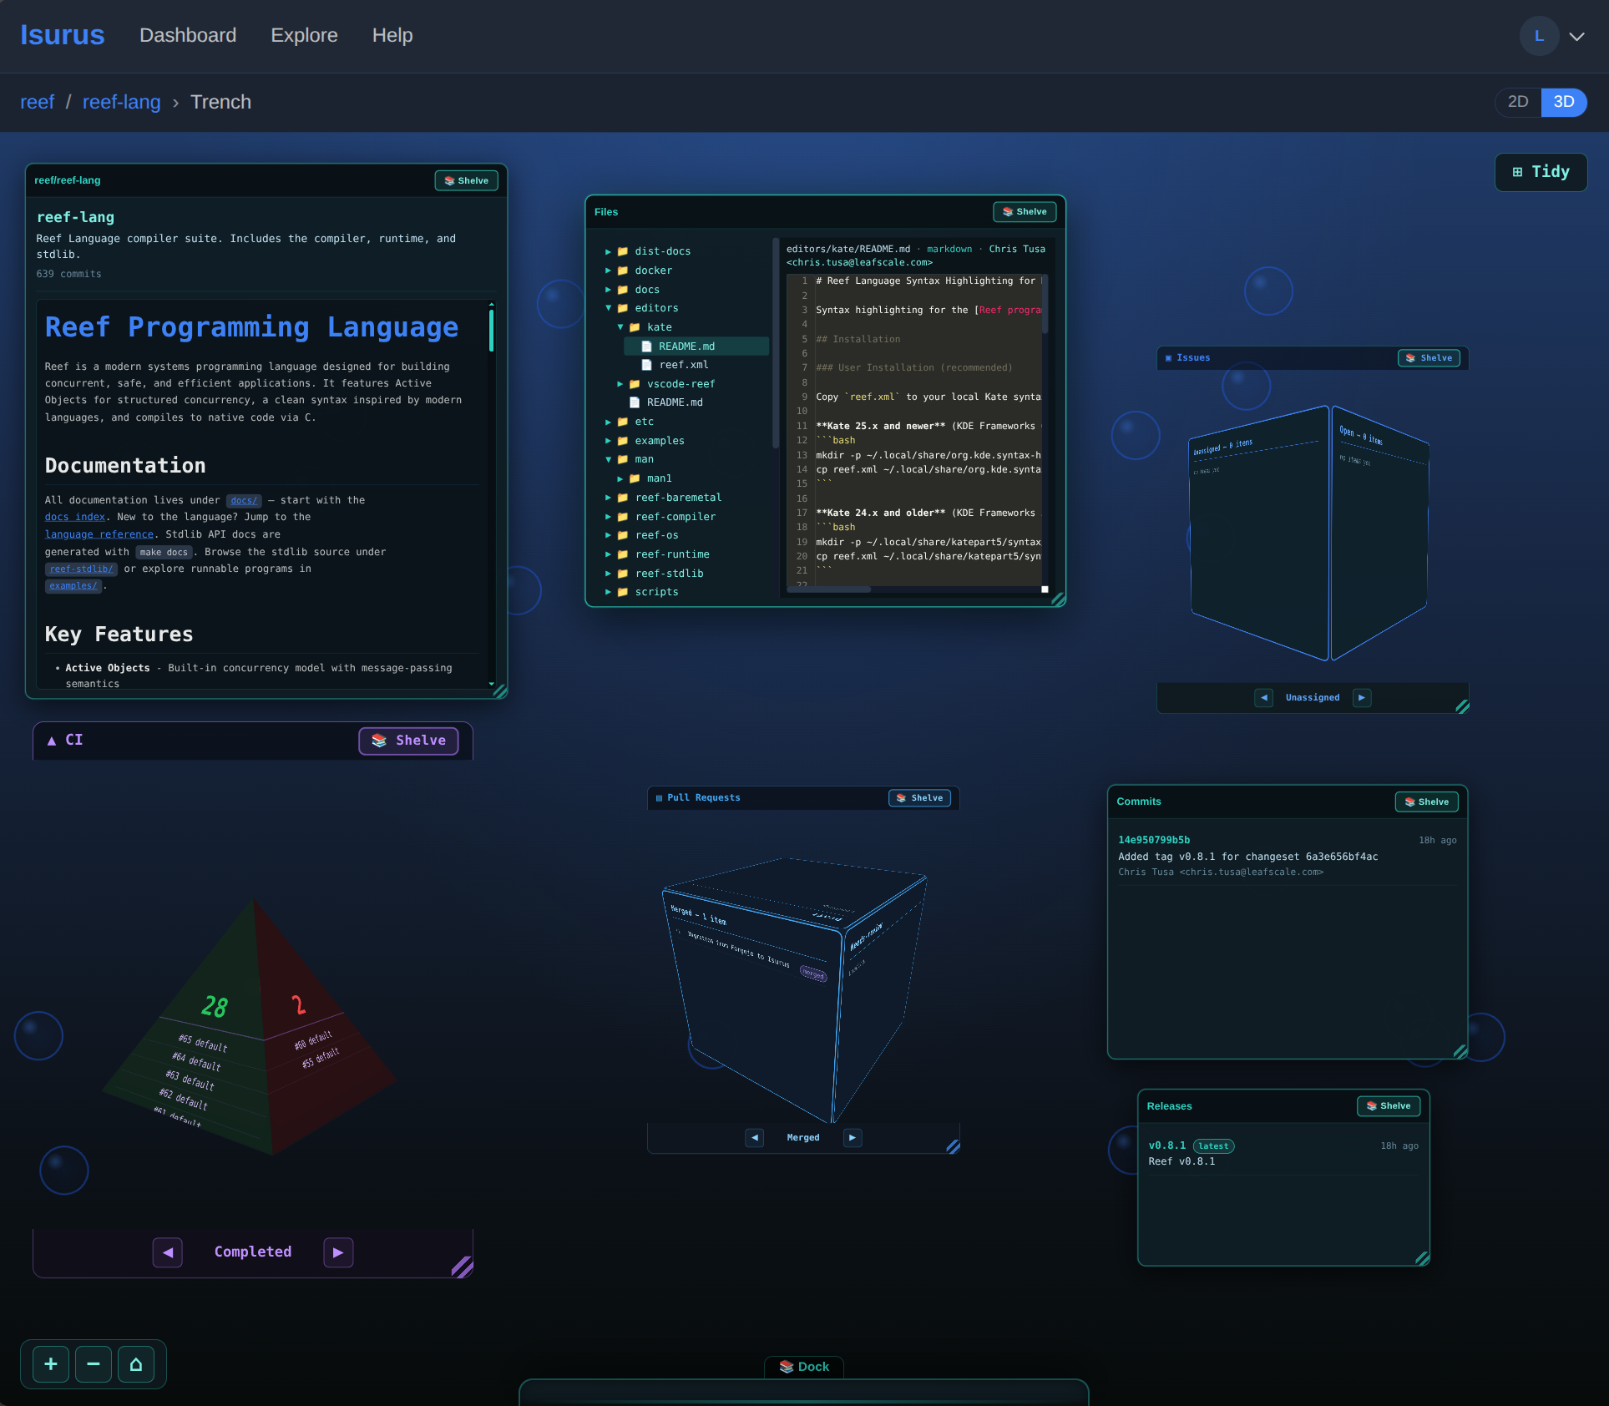The width and height of the screenshot is (1609, 1406).
Task: Open the language reference link
Action: [99, 535]
